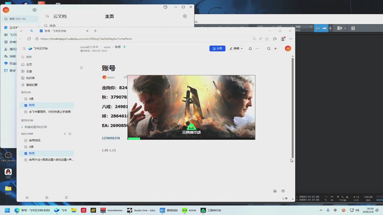Click the sysyu breadcrumb
The width and height of the screenshot is (383, 215).
pyautogui.click(x=107, y=47)
